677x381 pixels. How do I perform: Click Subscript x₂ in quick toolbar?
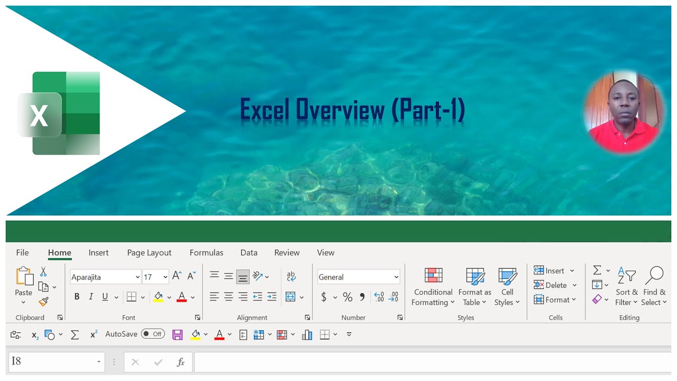pos(35,334)
